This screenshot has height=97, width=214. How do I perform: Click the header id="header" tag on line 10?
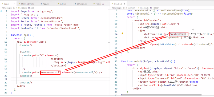tap(147, 21)
